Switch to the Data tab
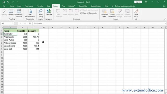 tap(48, 6)
